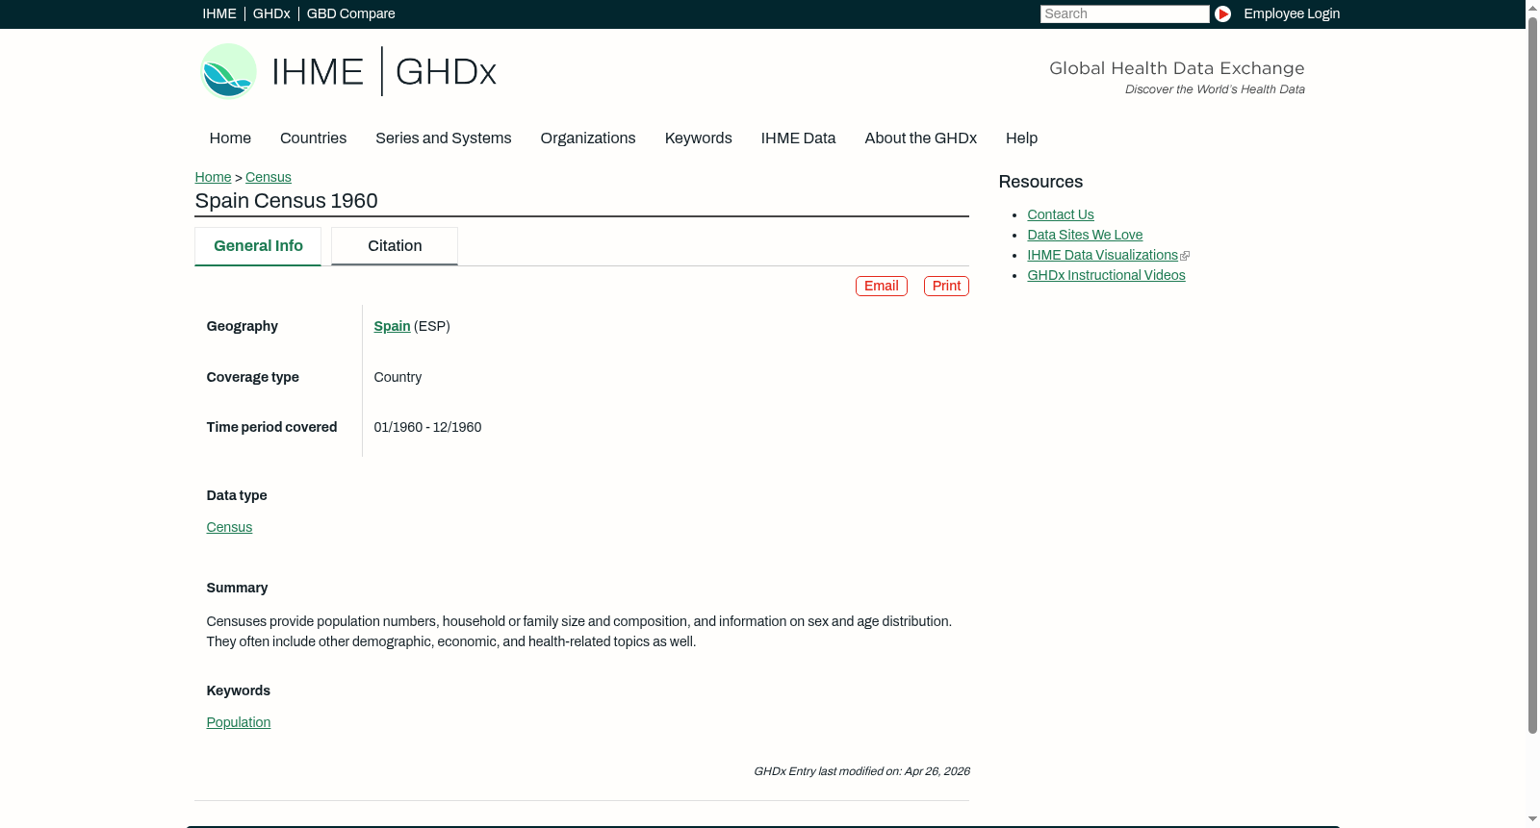
Task: Click the external link icon beside IHME Data Visualizations
Action: pos(1185,256)
